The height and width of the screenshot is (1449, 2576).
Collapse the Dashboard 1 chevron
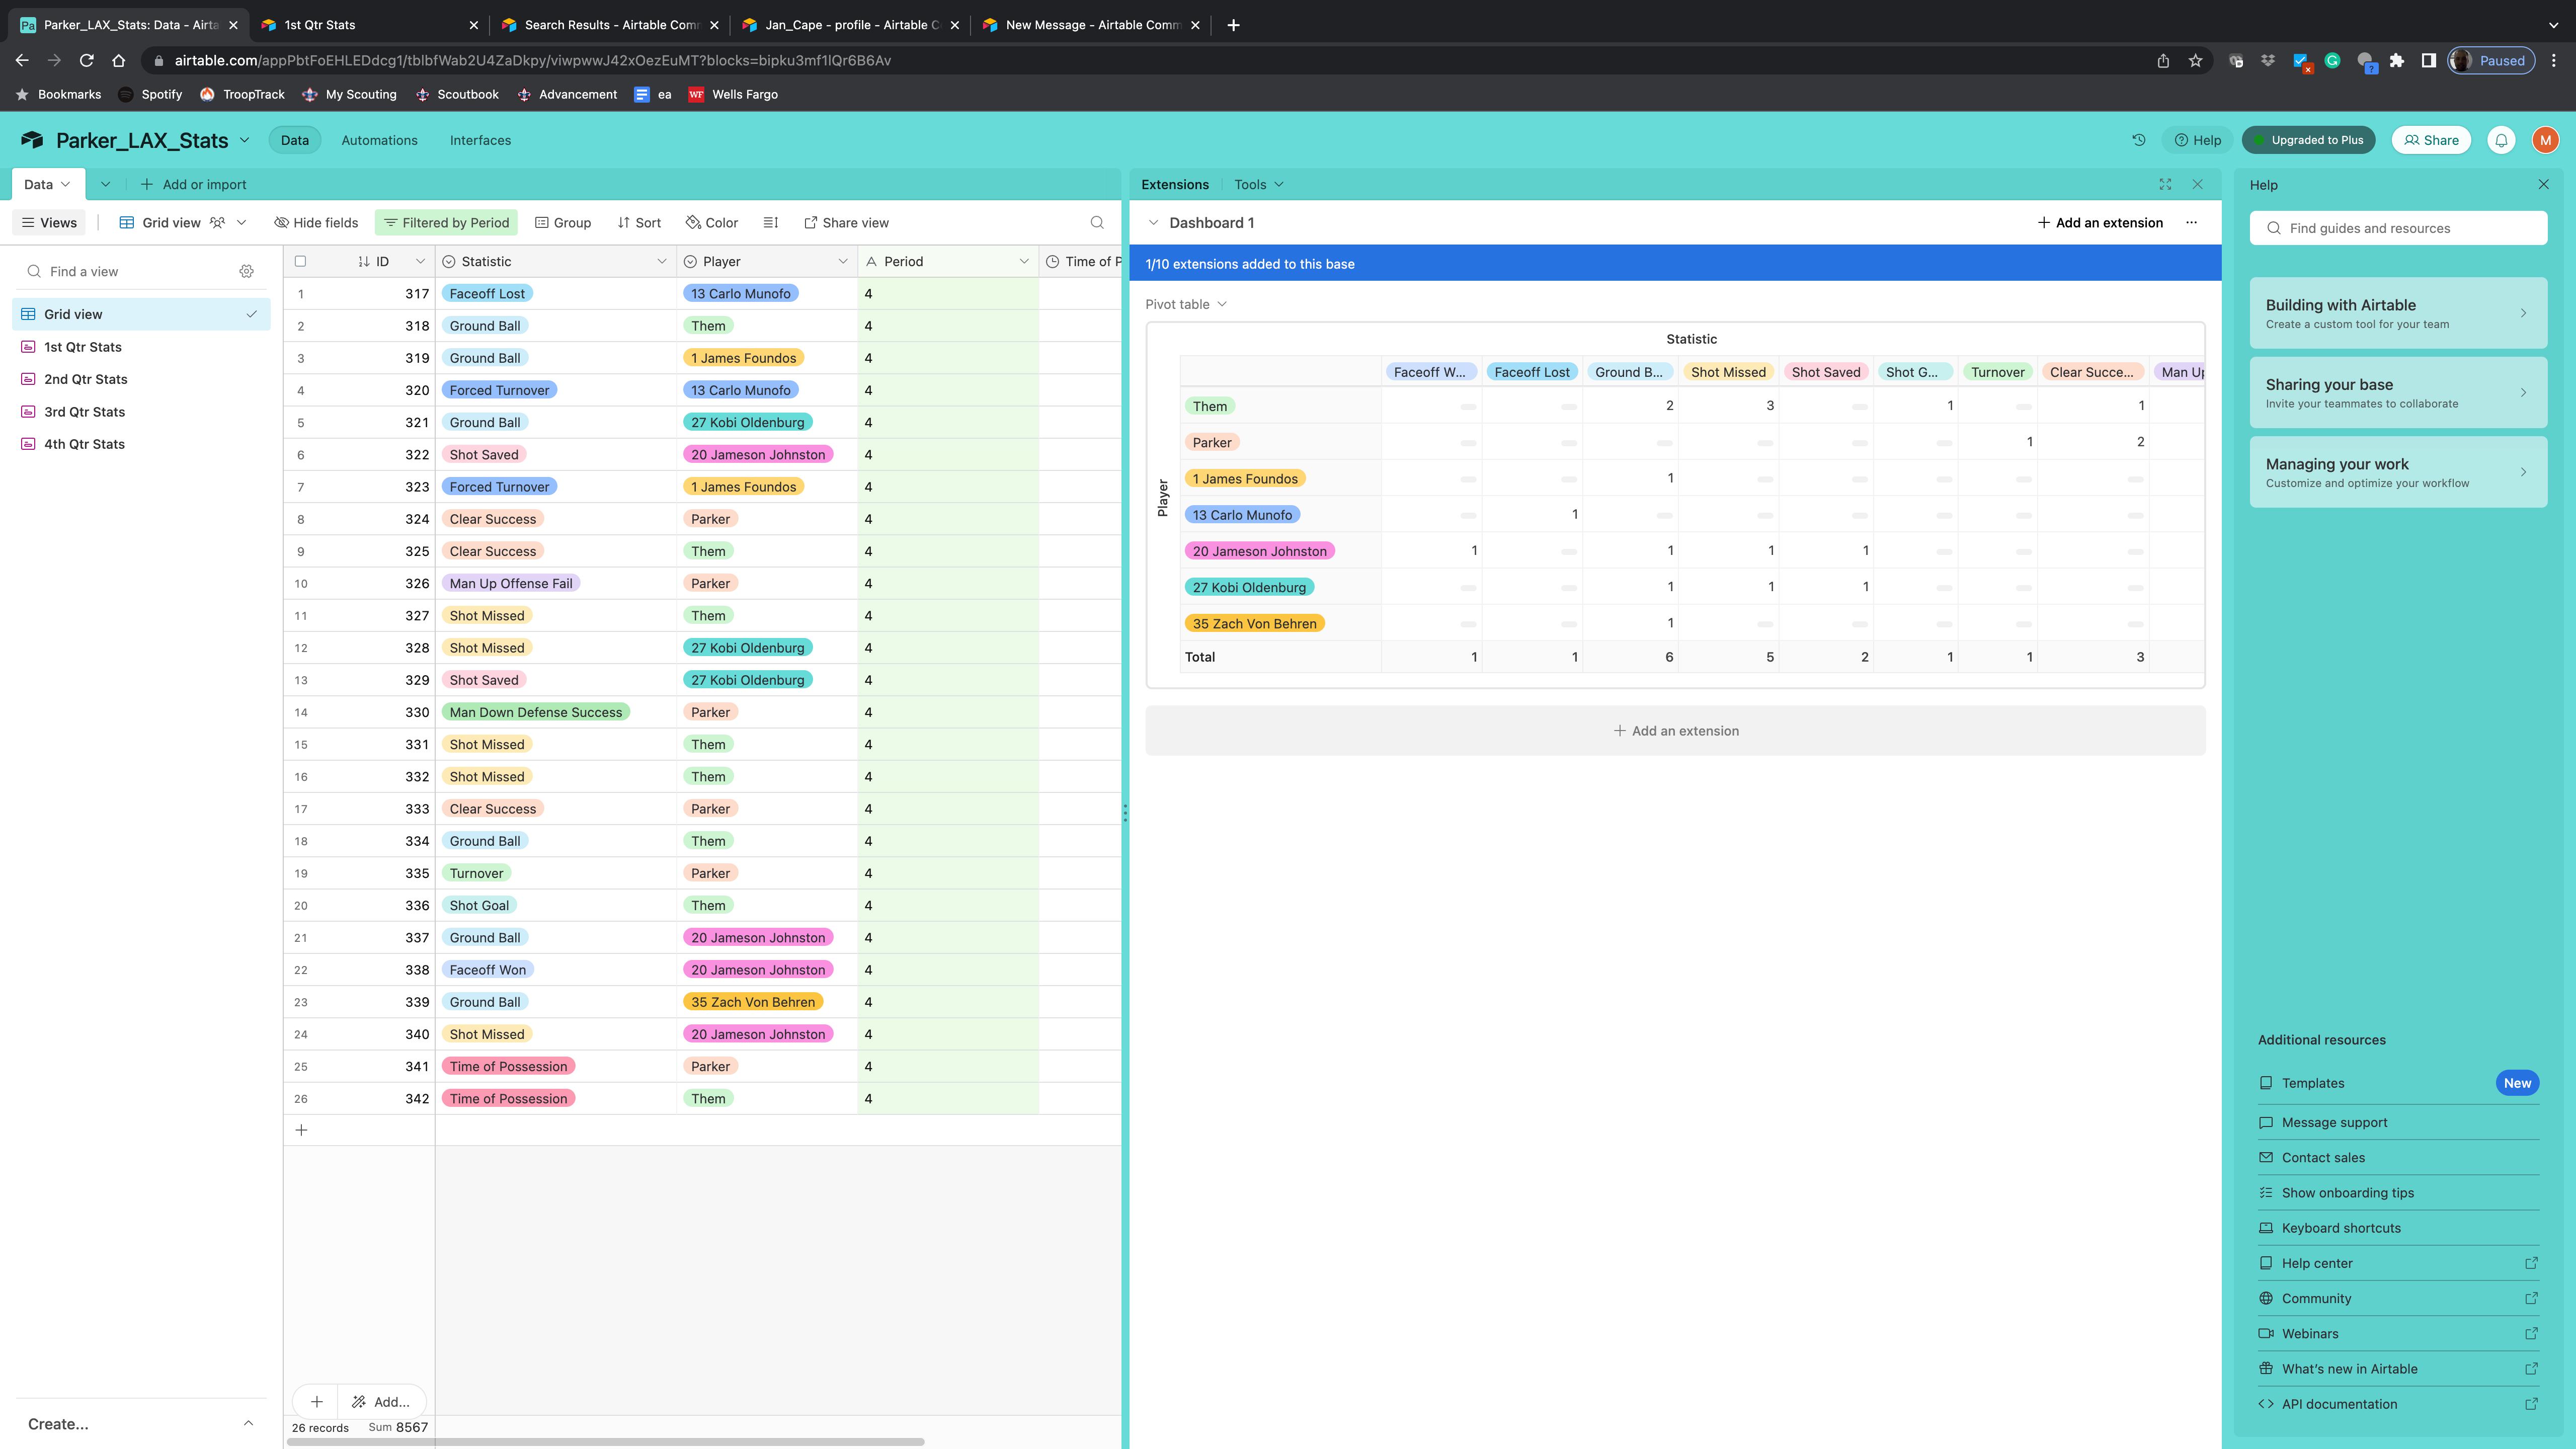pos(1153,223)
